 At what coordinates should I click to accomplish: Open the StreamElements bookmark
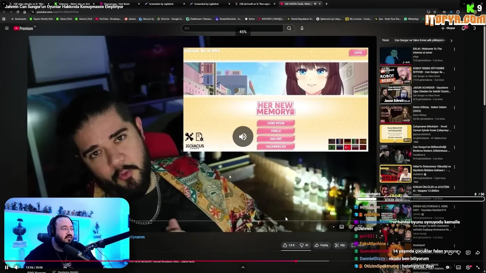228,19
